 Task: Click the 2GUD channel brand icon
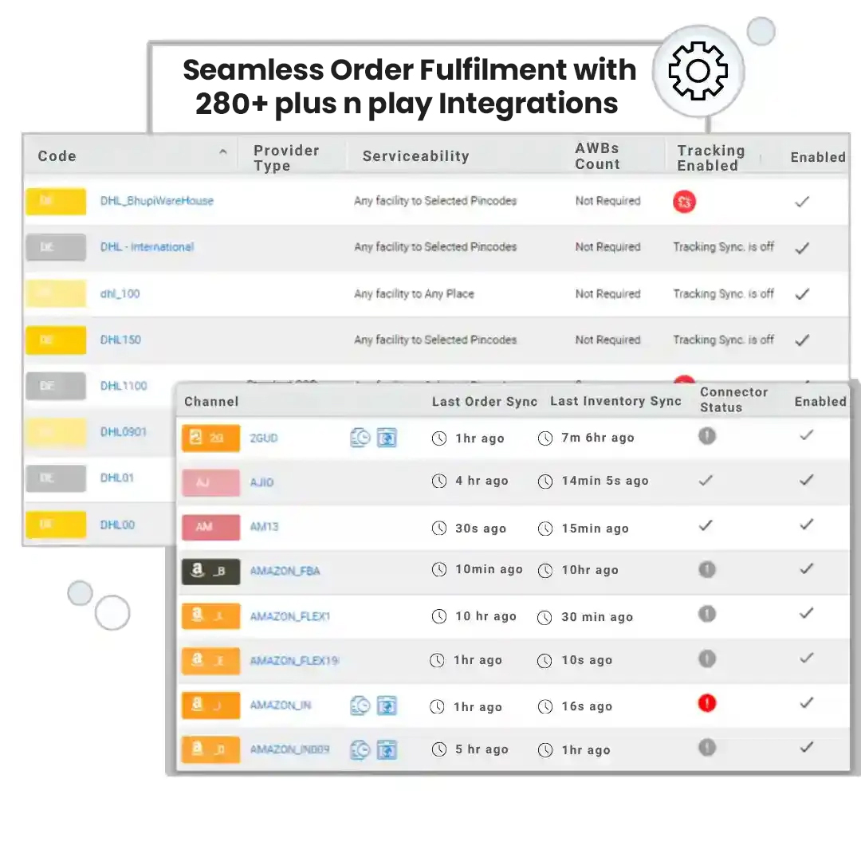coord(210,438)
